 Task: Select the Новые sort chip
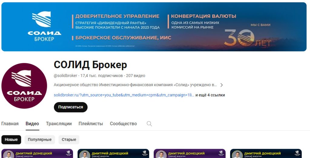pos(11,140)
